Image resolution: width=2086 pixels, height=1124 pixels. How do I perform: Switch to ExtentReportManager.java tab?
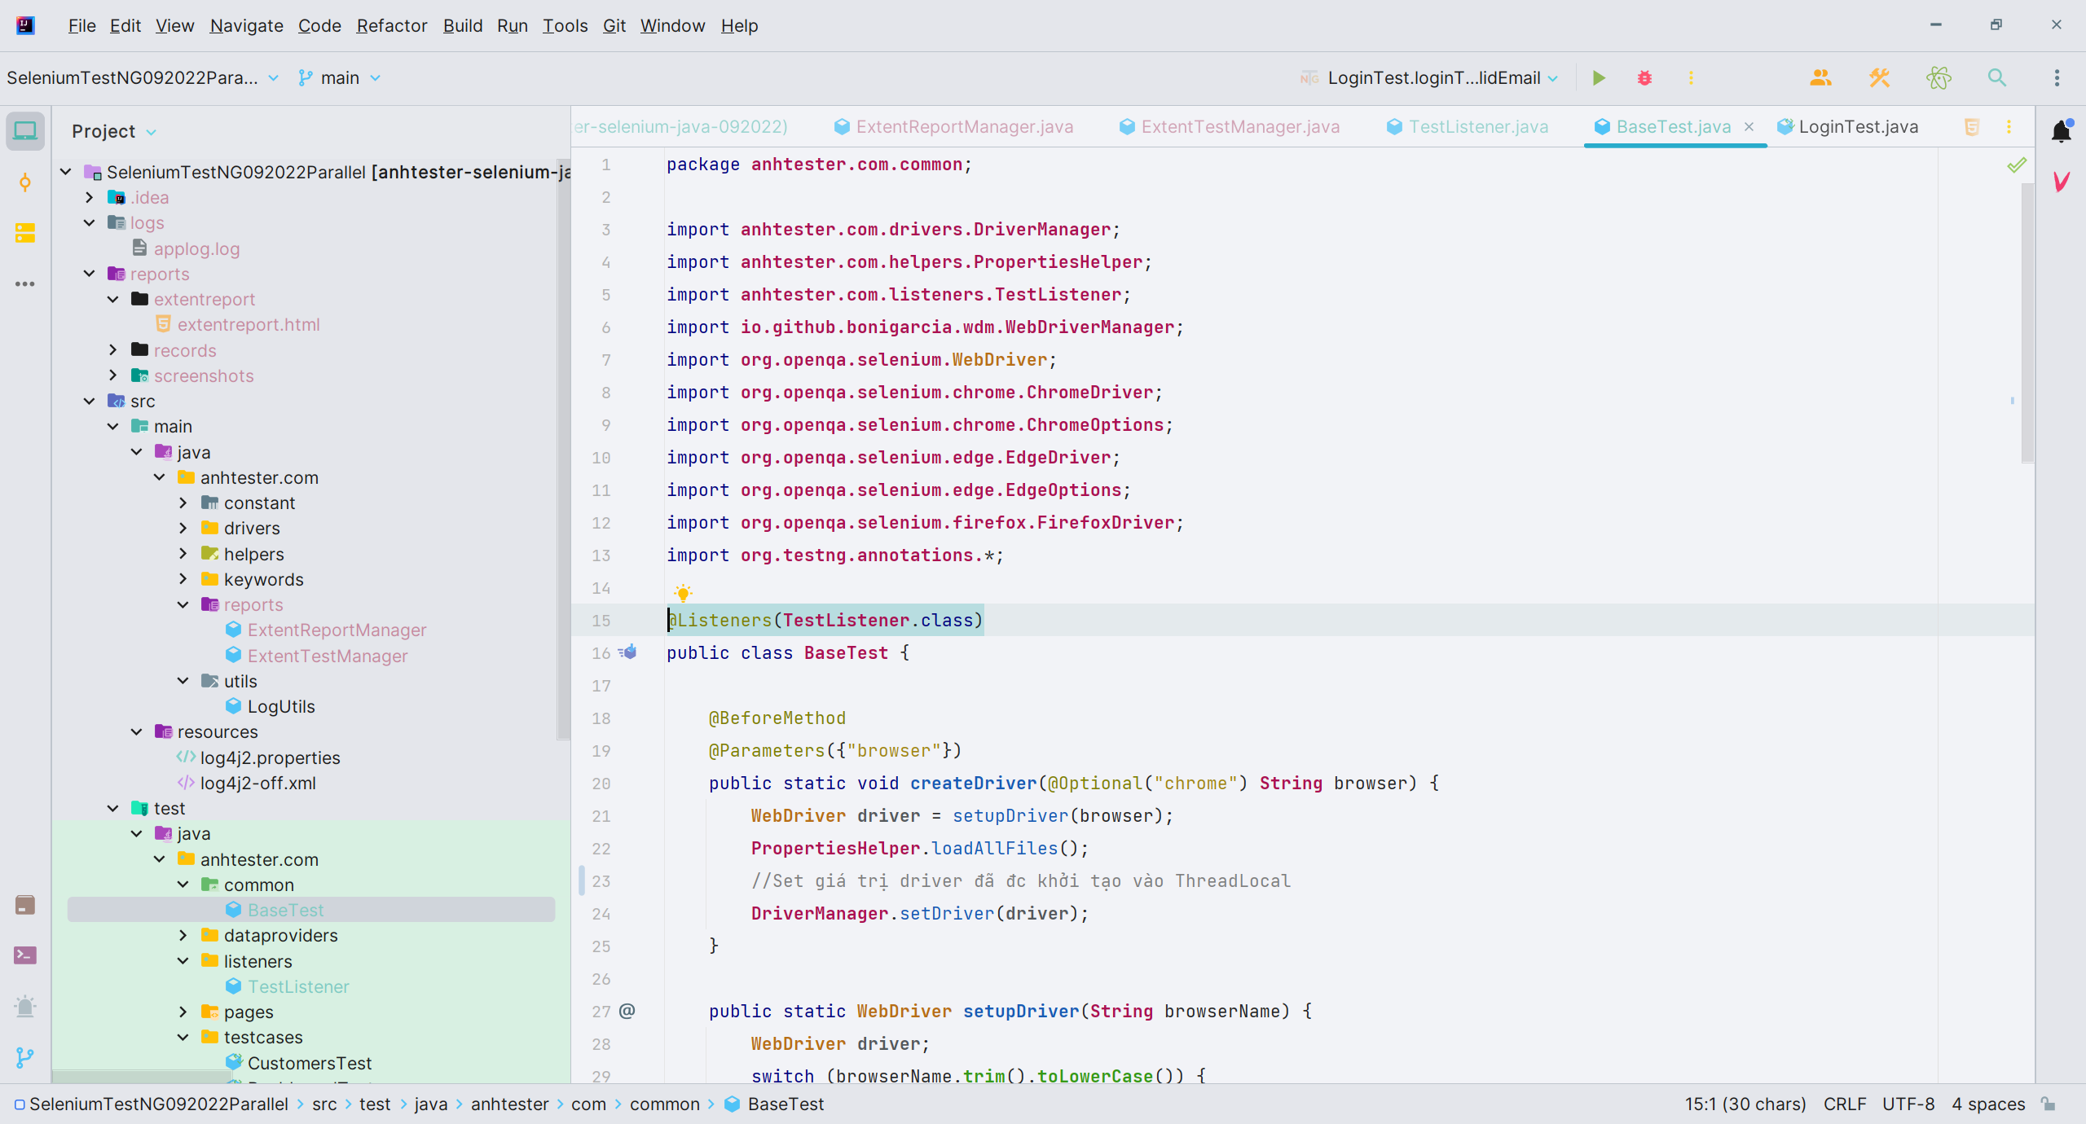(x=953, y=127)
